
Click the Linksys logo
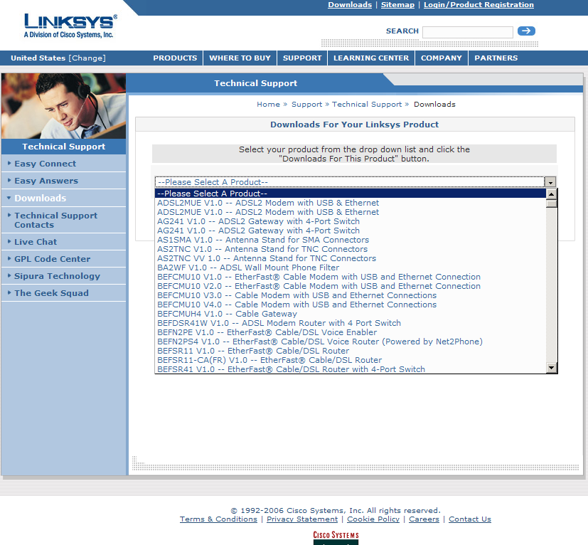[70, 25]
